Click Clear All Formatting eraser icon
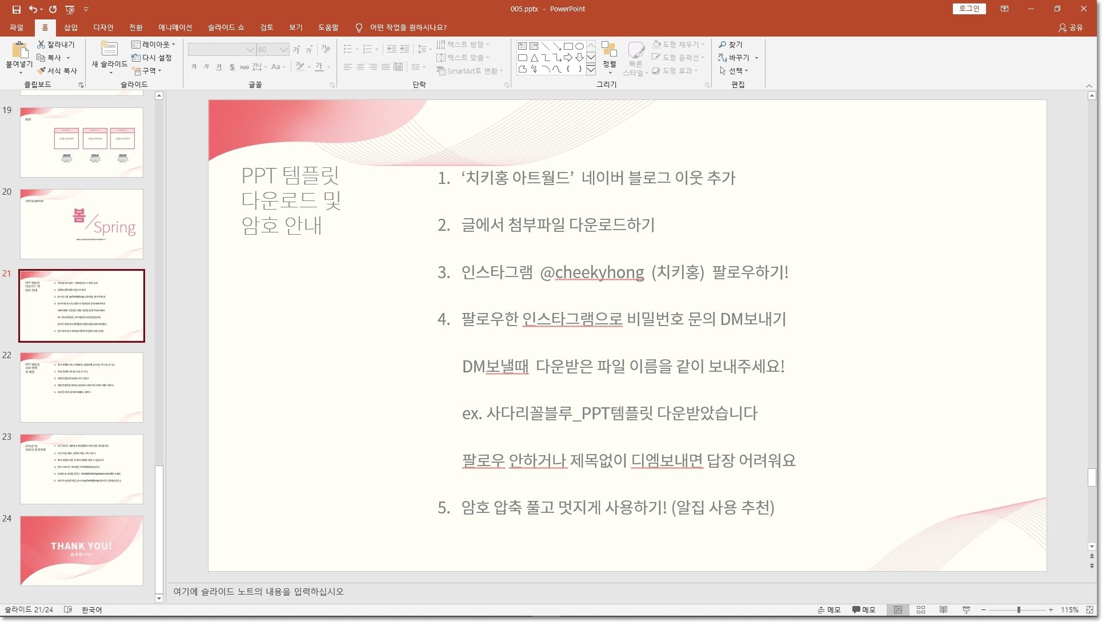 [x=326, y=50]
